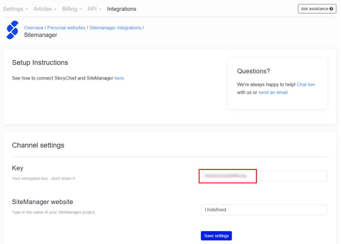The width and height of the screenshot is (341, 244).
Task: Click the 'Your encryption key' description text
Action: [x=44, y=179]
